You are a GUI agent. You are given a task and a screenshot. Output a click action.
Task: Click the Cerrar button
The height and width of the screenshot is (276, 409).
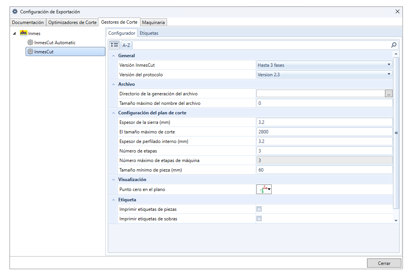(x=384, y=263)
